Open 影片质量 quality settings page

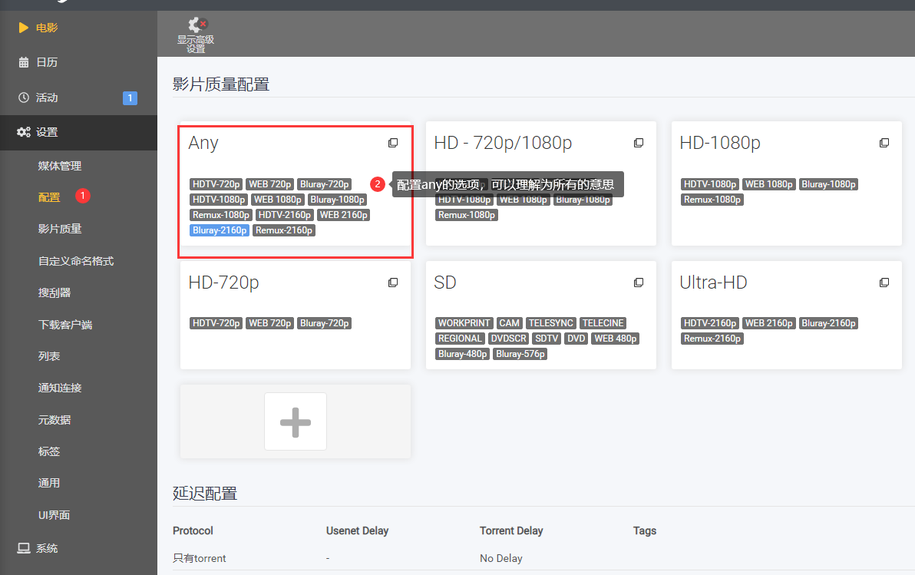coord(60,229)
